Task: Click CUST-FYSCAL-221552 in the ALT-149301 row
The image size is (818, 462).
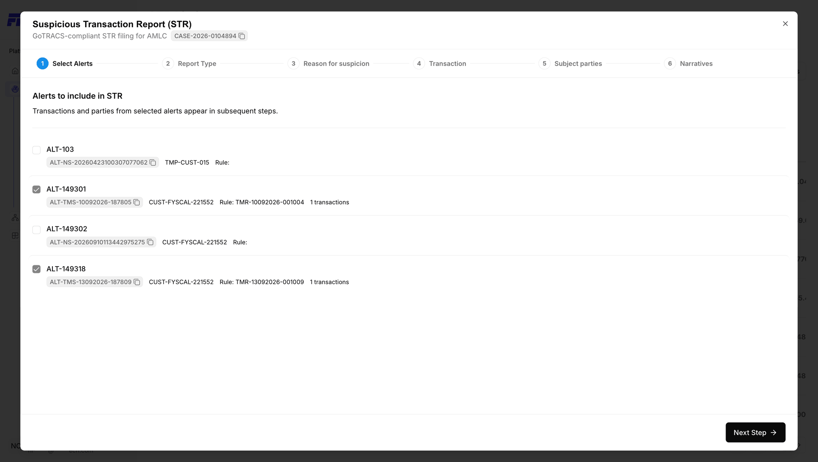Action: [181, 202]
